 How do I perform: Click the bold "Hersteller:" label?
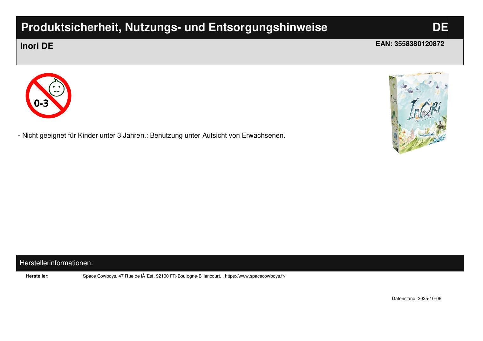pos(37,276)
